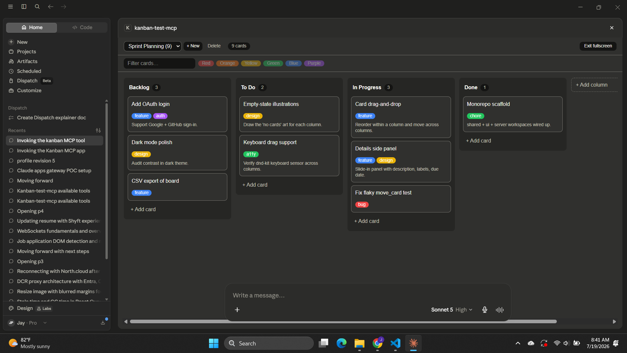Click the K icon for kanban-test-mcp
Screen dimensions: 627x353
point(128,28)
